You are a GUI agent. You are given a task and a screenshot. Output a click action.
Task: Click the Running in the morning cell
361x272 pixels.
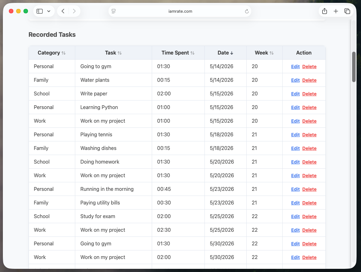[x=113, y=189]
